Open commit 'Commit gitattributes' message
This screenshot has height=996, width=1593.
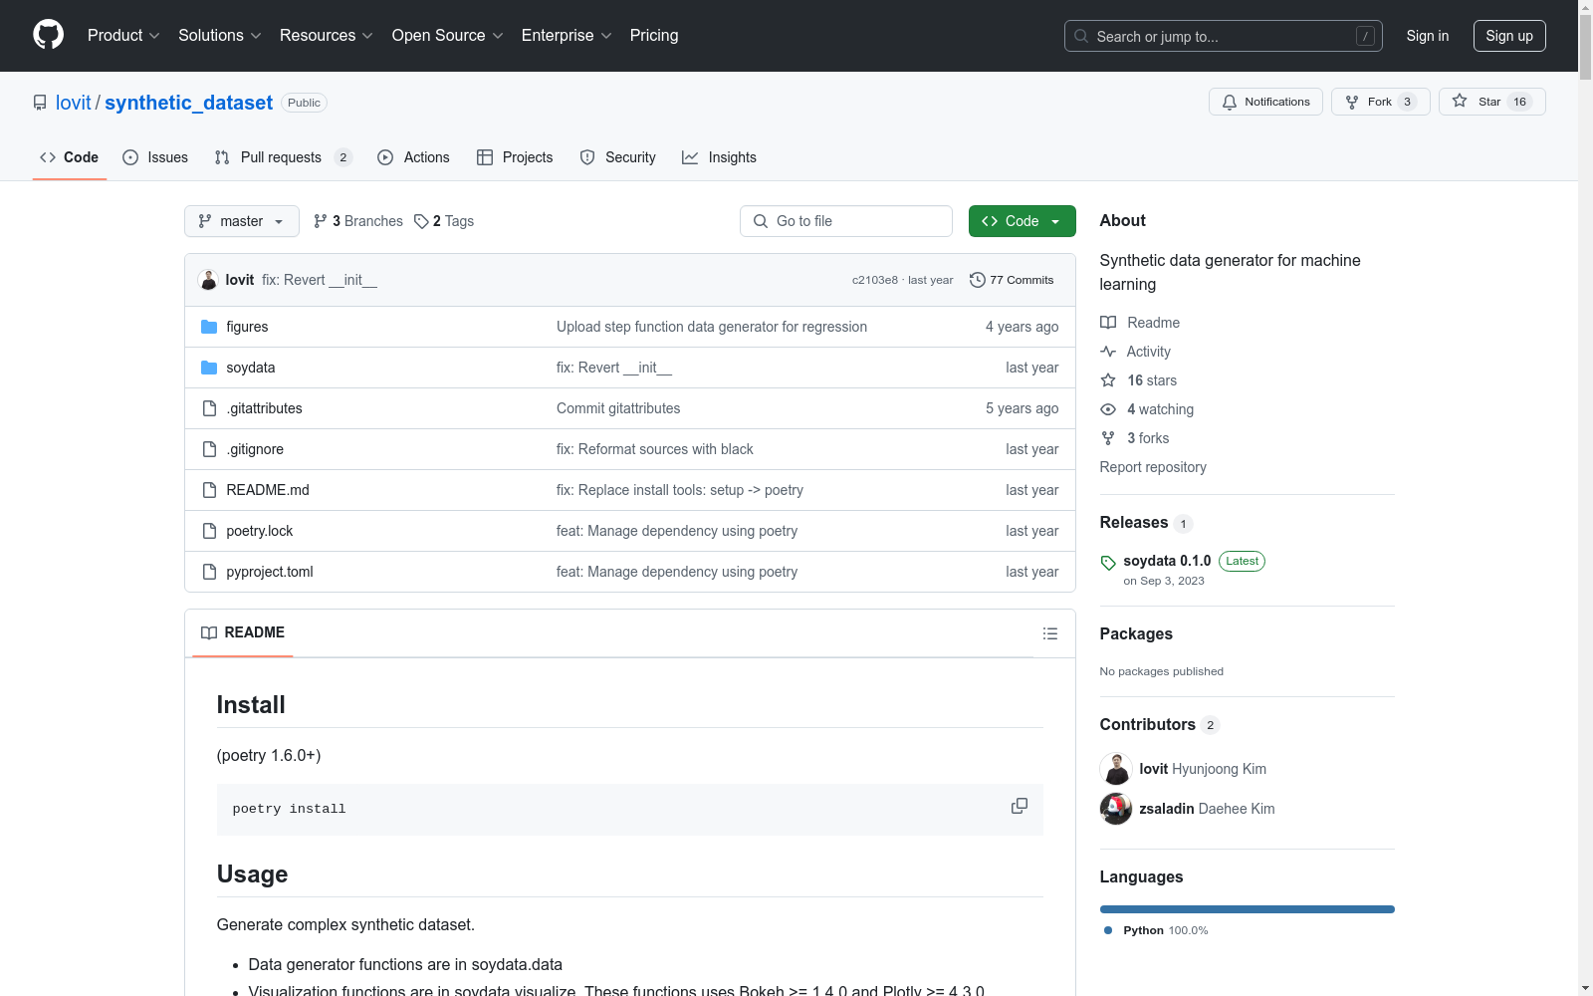coord(618,408)
